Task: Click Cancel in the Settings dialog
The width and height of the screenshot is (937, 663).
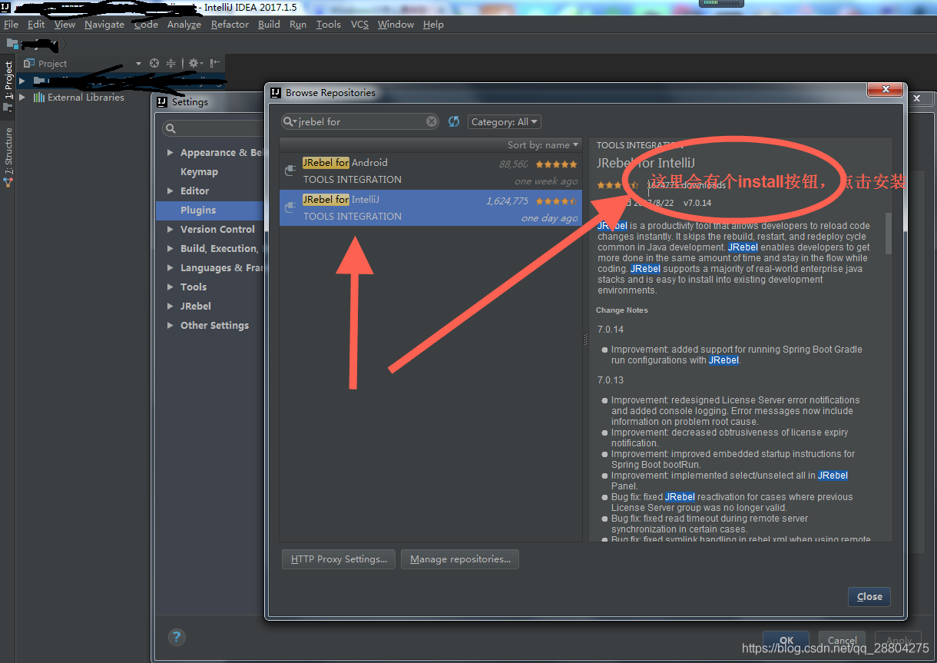Action: (842, 640)
